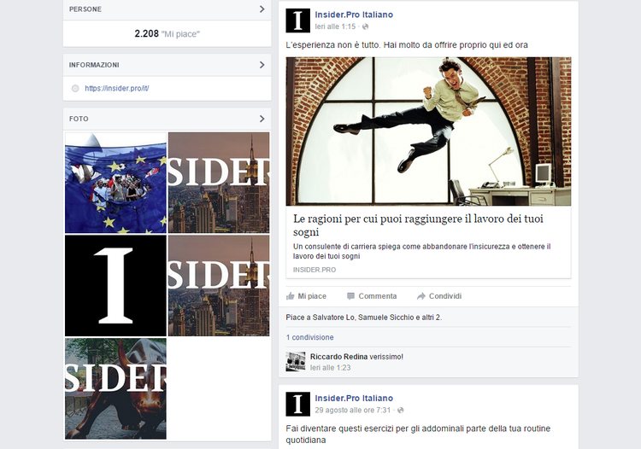Click the 'Commenta' label on the first post
641x449 pixels.
(377, 296)
